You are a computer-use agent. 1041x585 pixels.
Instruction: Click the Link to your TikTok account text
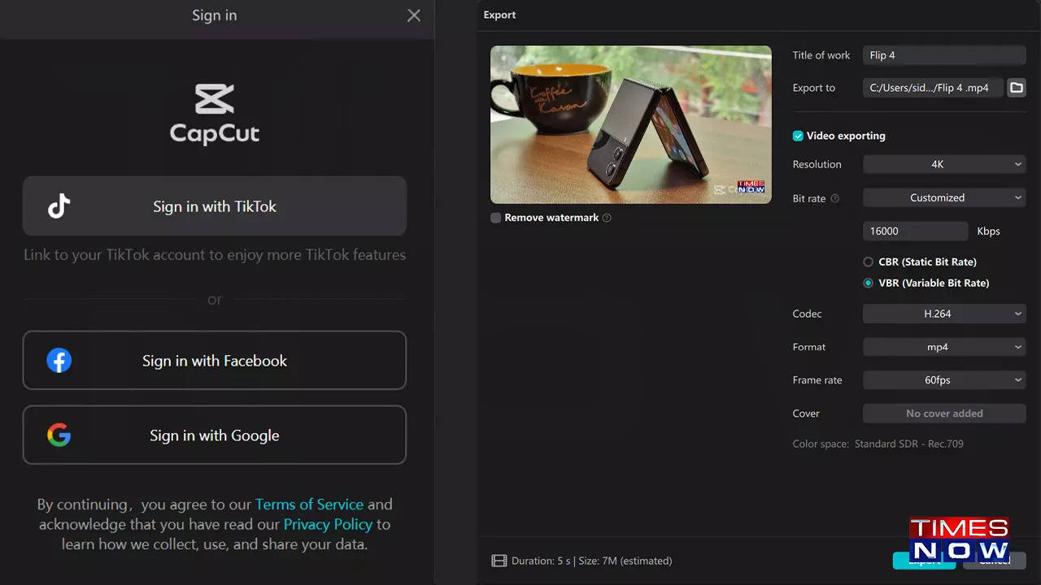click(x=215, y=255)
